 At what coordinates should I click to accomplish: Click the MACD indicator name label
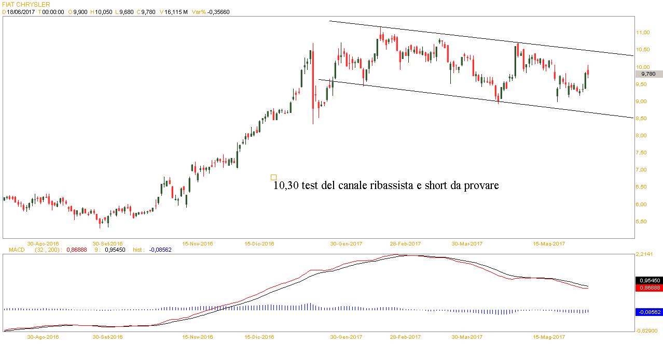pos(16,250)
